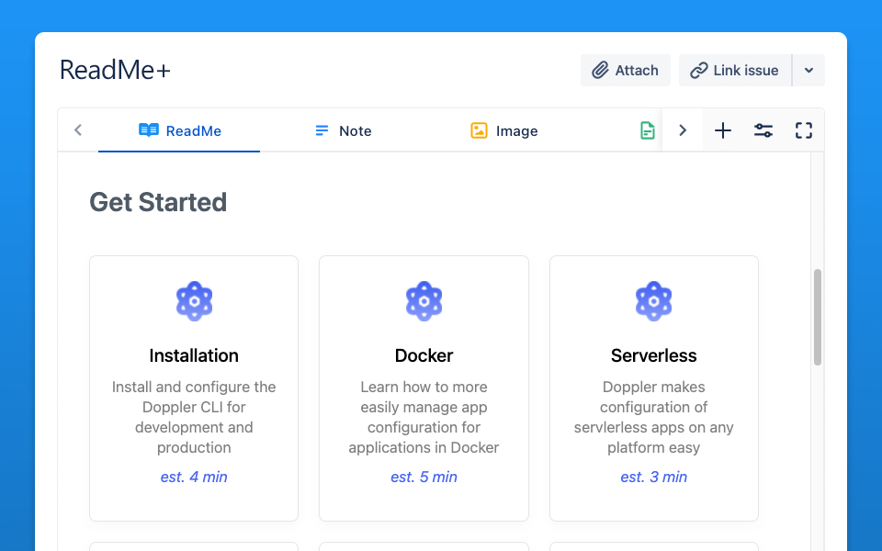This screenshot has height=551, width=882.
Task: Click the Serverless card description text
Action: 653,417
